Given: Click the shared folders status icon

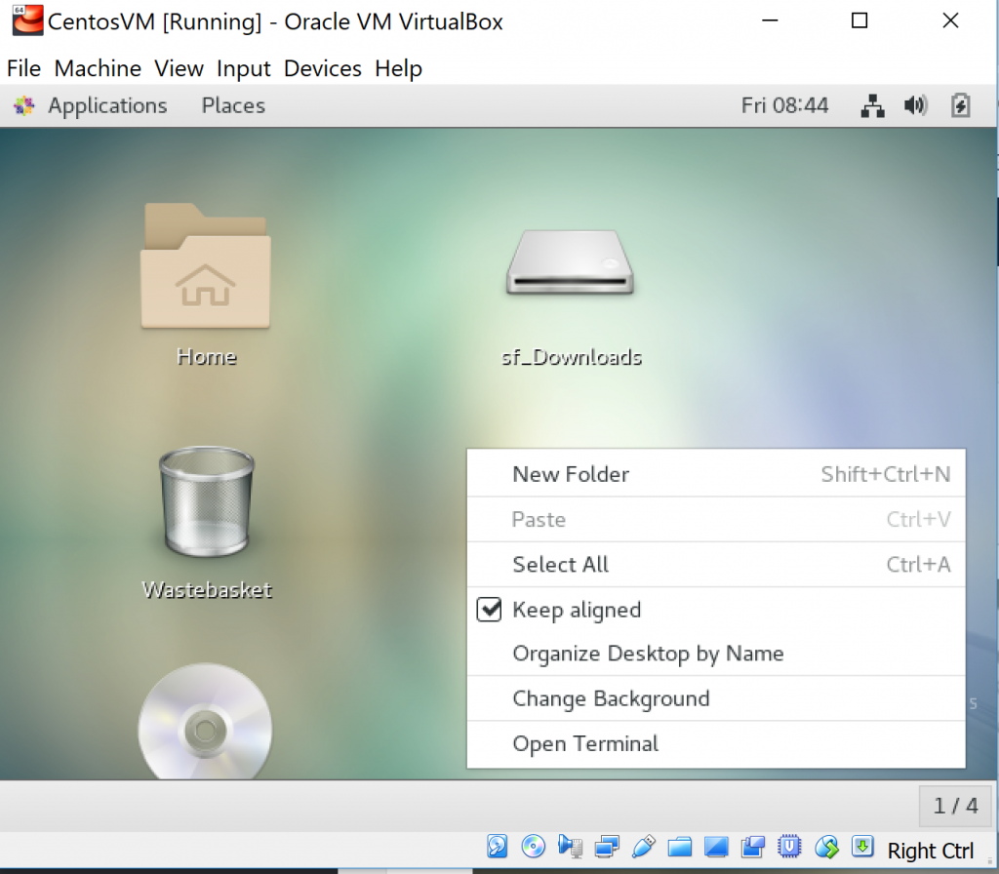Looking at the screenshot, I should tap(680, 847).
